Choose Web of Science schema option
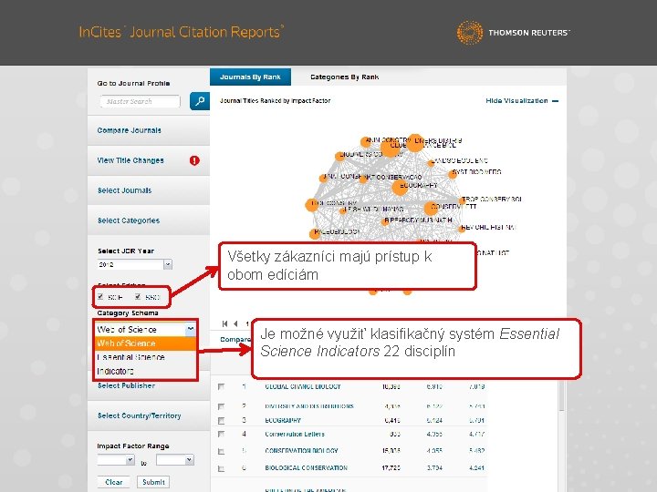The height and width of the screenshot is (492, 657). pos(146,343)
